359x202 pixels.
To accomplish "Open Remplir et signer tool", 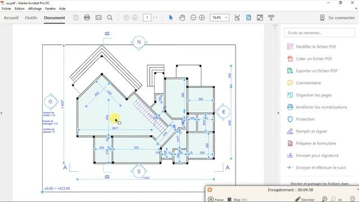I will 307,131.
